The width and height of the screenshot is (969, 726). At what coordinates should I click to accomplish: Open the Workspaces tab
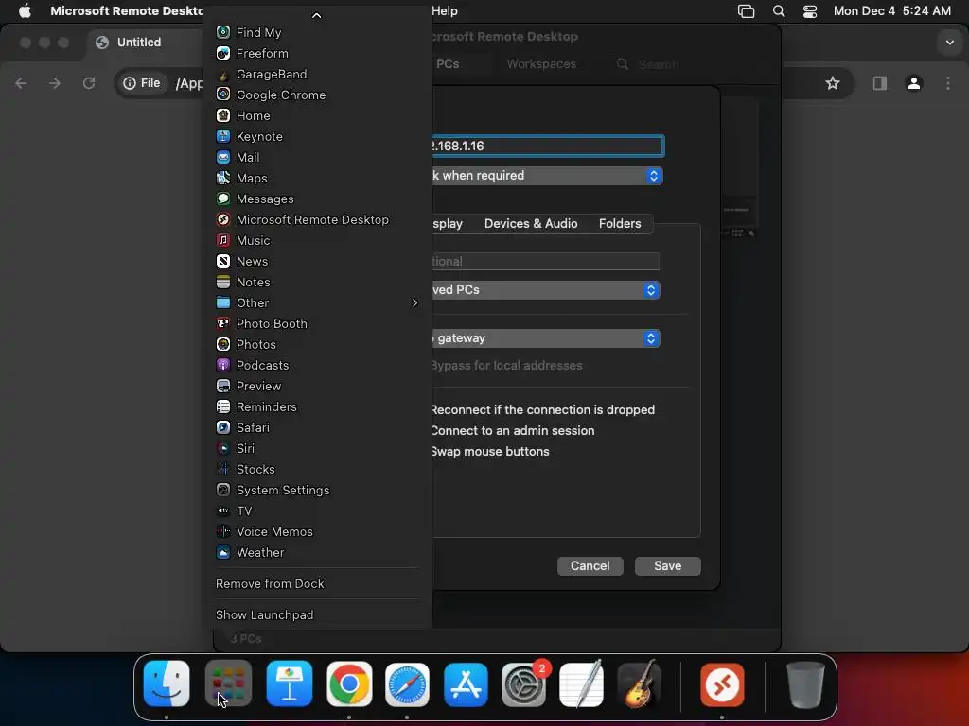541,63
